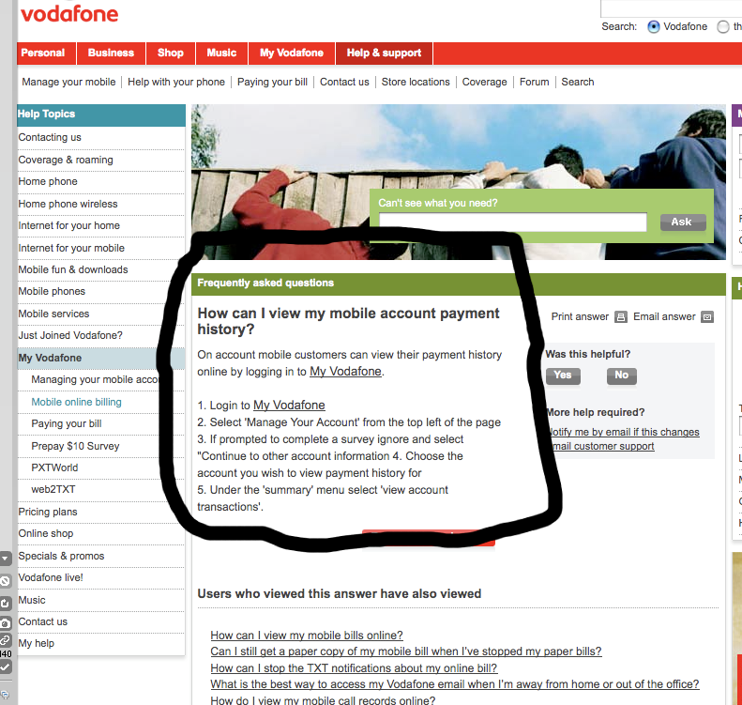Open the Business tab in red navigation bar
The image size is (742, 705).
click(112, 54)
